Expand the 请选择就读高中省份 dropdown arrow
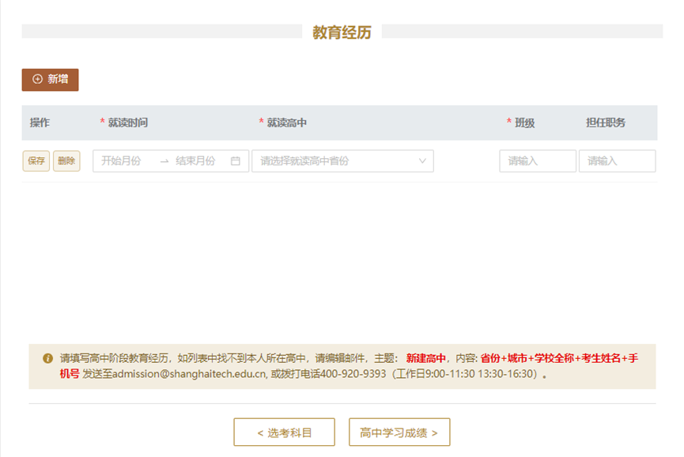This screenshot has height=457, width=684. (x=422, y=161)
